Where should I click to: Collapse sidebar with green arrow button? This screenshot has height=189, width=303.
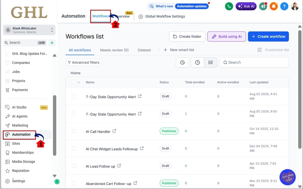tap(57, 181)
